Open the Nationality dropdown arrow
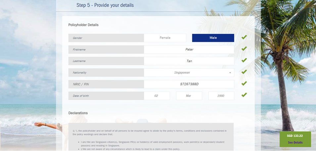 click(230, 73)
